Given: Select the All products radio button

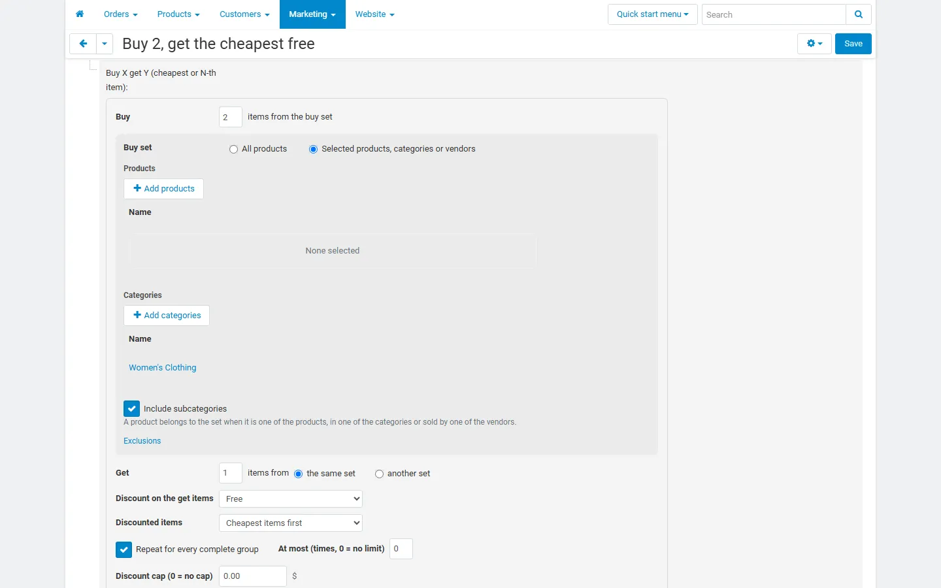Looking at the screenshot, I should [233, 150].
